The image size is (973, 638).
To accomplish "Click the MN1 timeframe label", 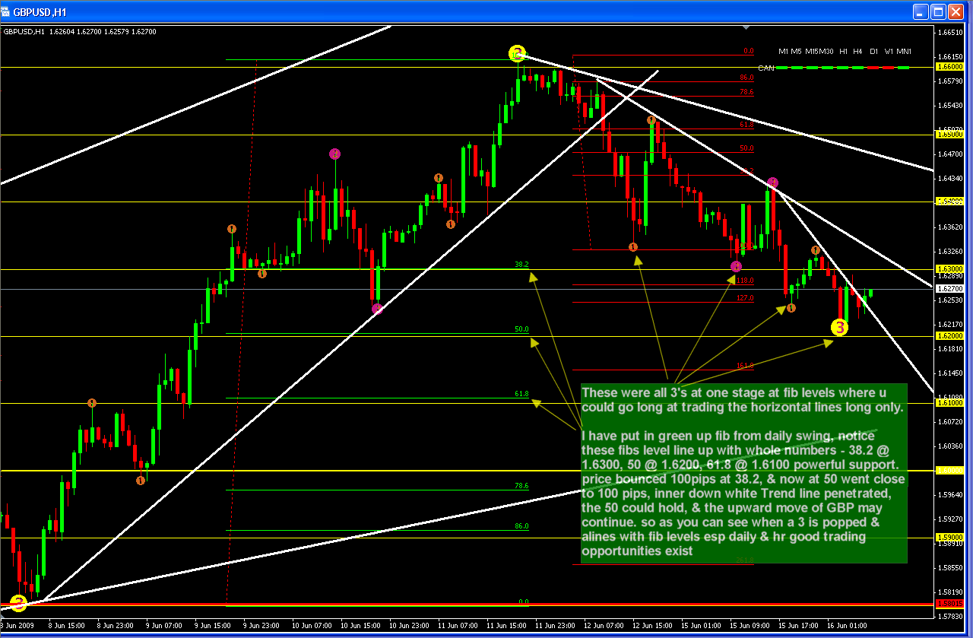I will coord(904,51).
